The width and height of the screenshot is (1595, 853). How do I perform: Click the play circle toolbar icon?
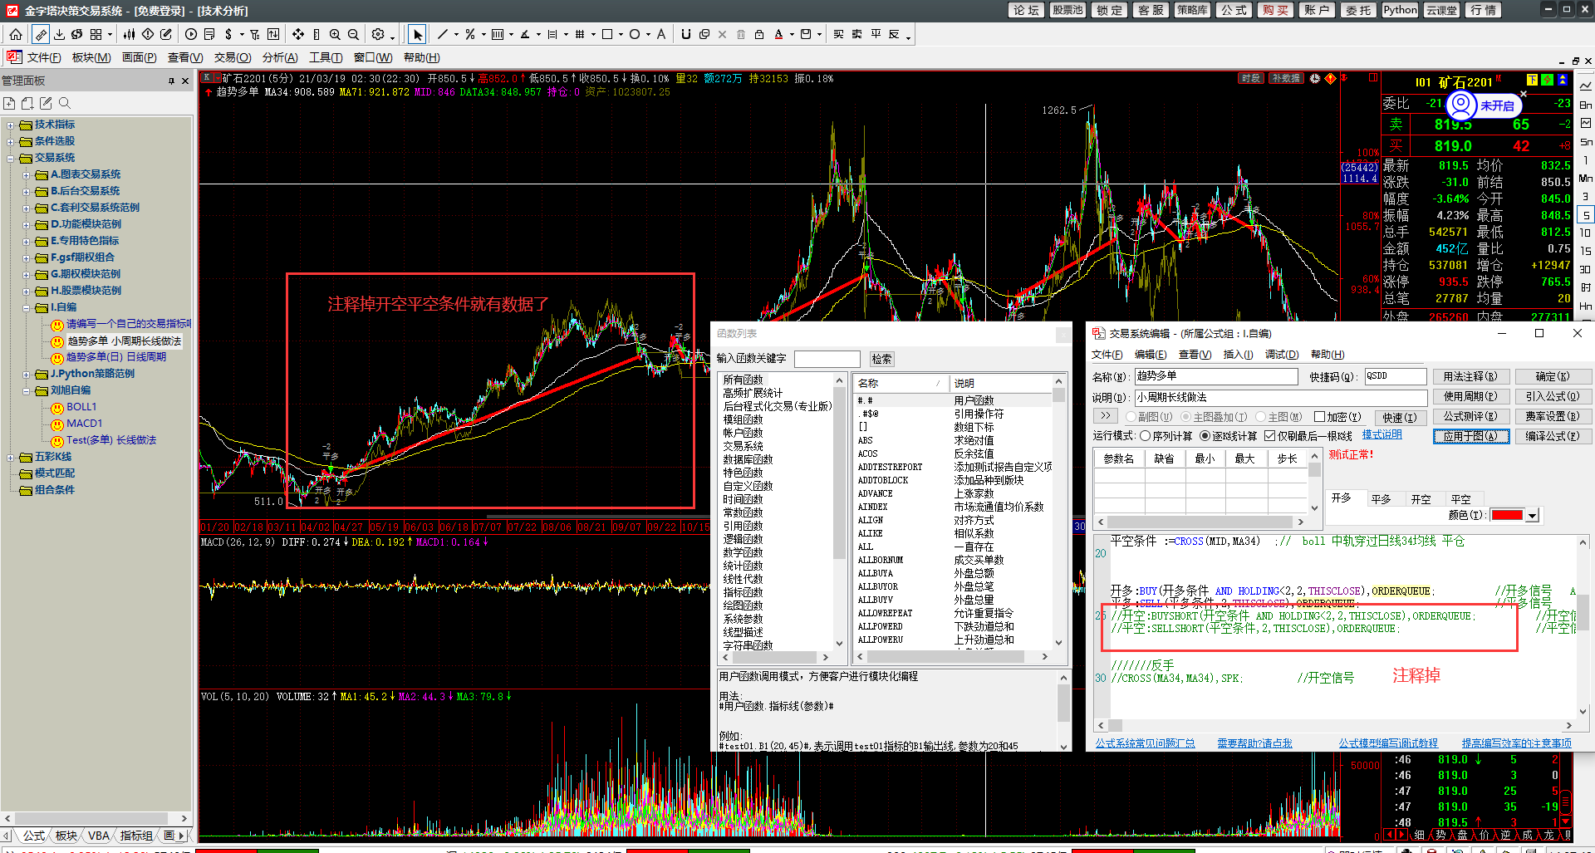(191, 34)
